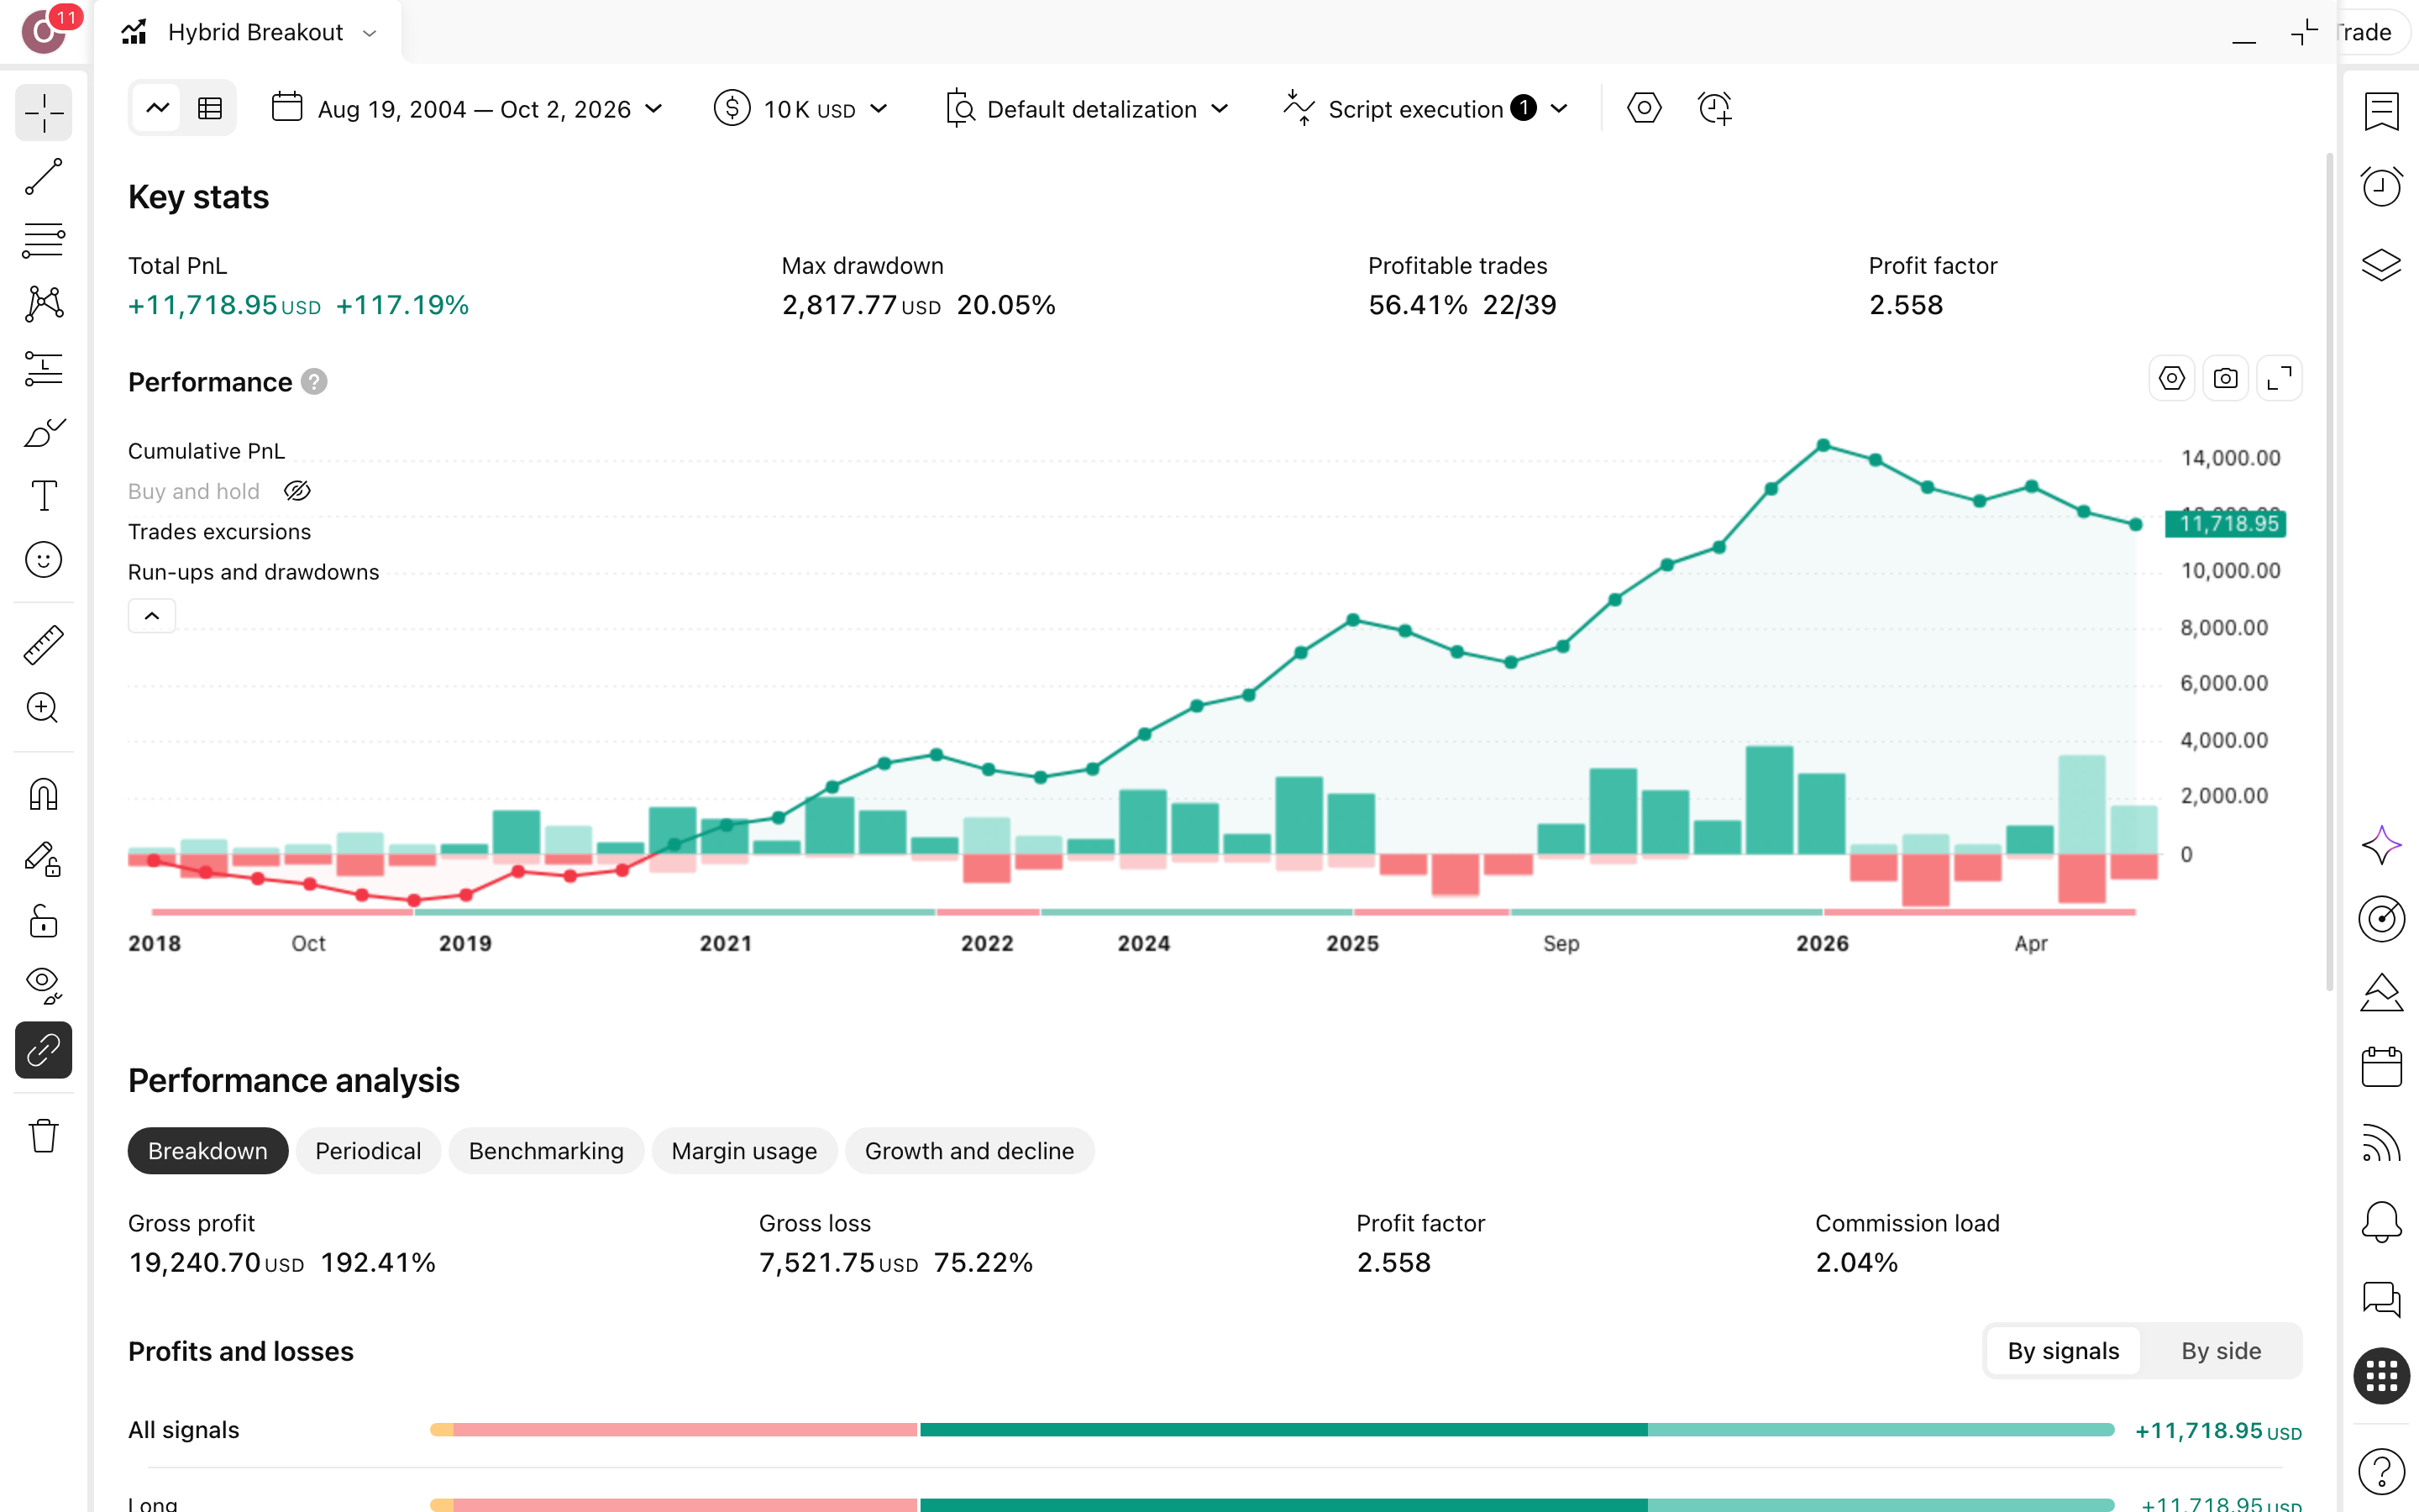Viewport: 2419px width, 1512px height.
Task: Click the trash remove objects icon
Action: (x=44, y=1136)
